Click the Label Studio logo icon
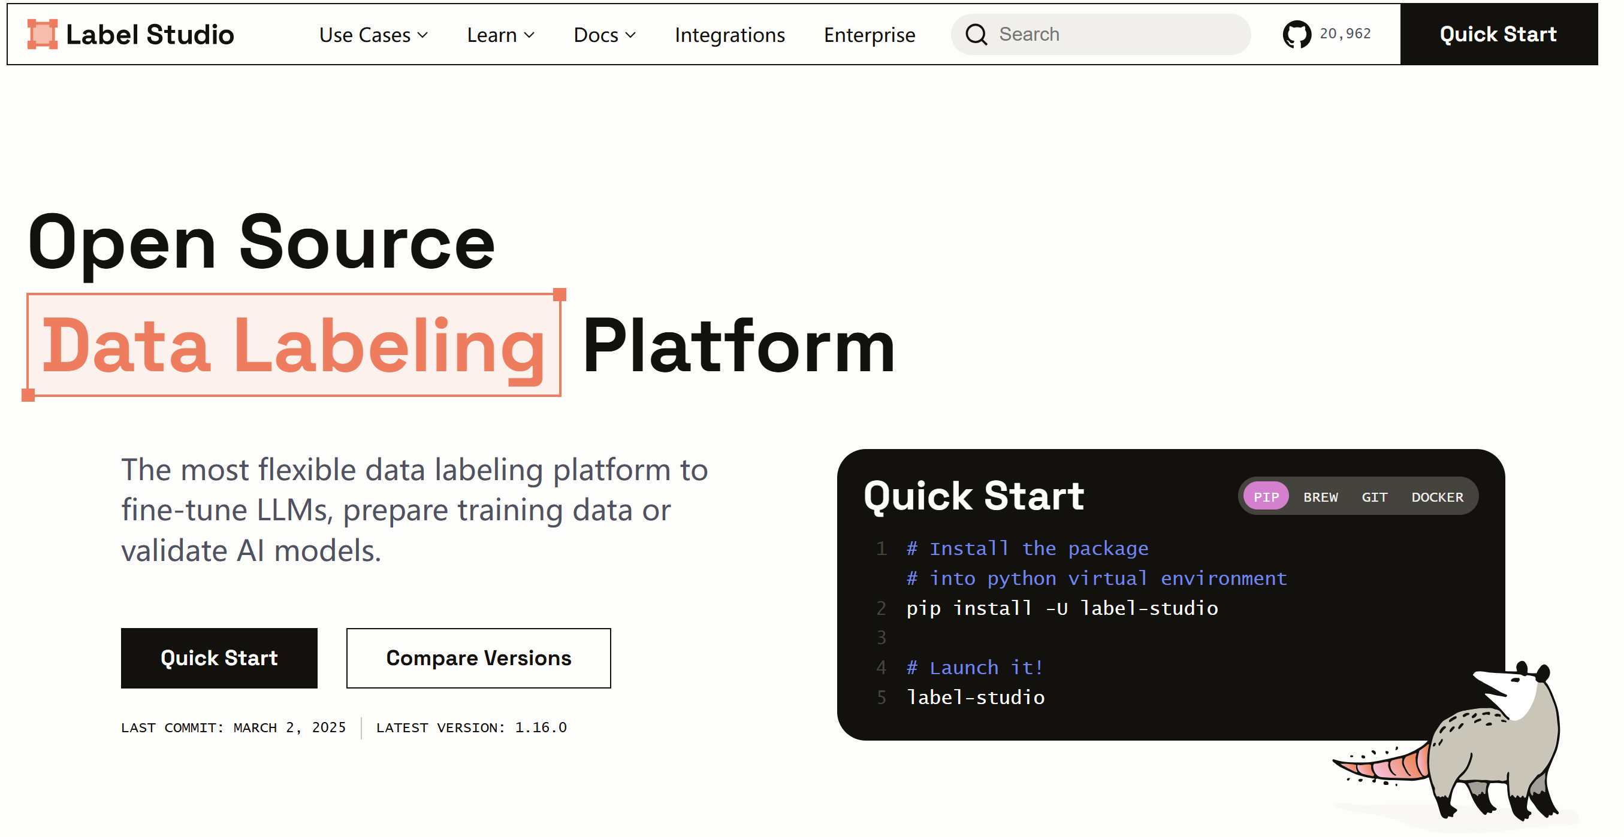The image size is (1624, 837). point(42,34)
